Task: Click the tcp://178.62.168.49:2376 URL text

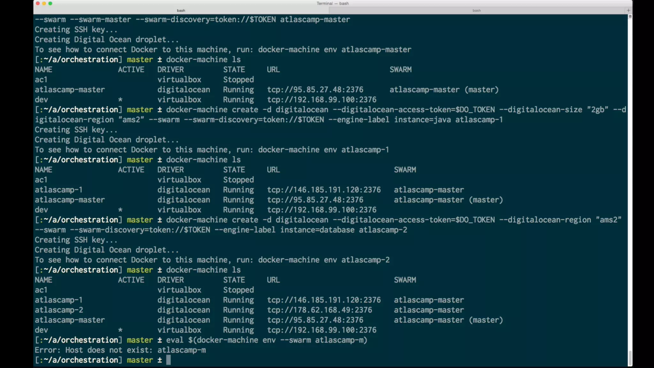Action: [x=319, y=310]
